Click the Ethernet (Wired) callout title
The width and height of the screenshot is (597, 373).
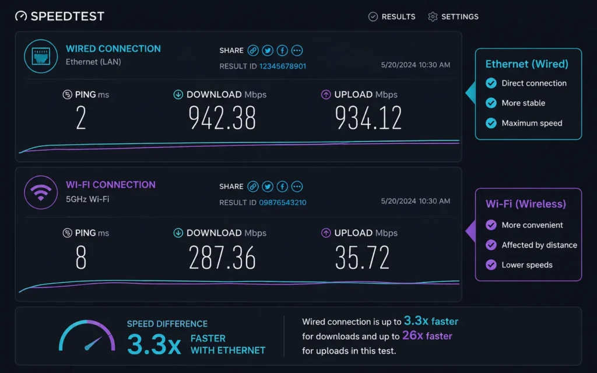pos(527,64)
